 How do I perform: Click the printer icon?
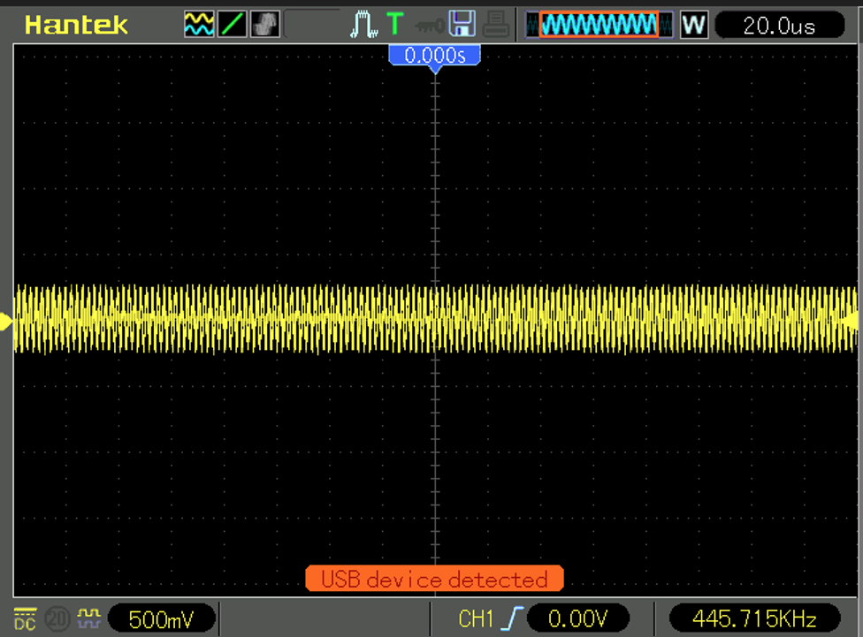point(495,24)
